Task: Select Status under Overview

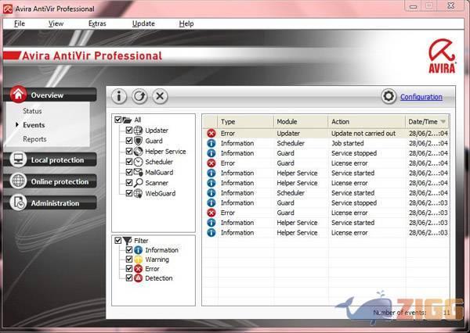Action: [x=32, y=111]
